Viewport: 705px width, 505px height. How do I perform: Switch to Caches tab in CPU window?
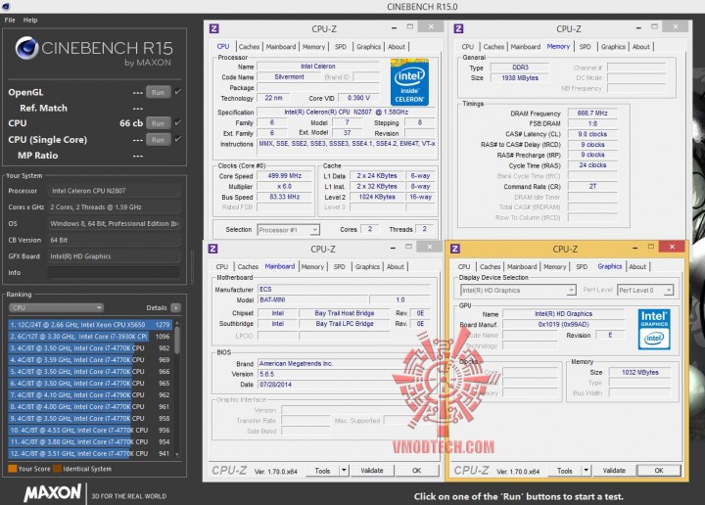point(249,47)
